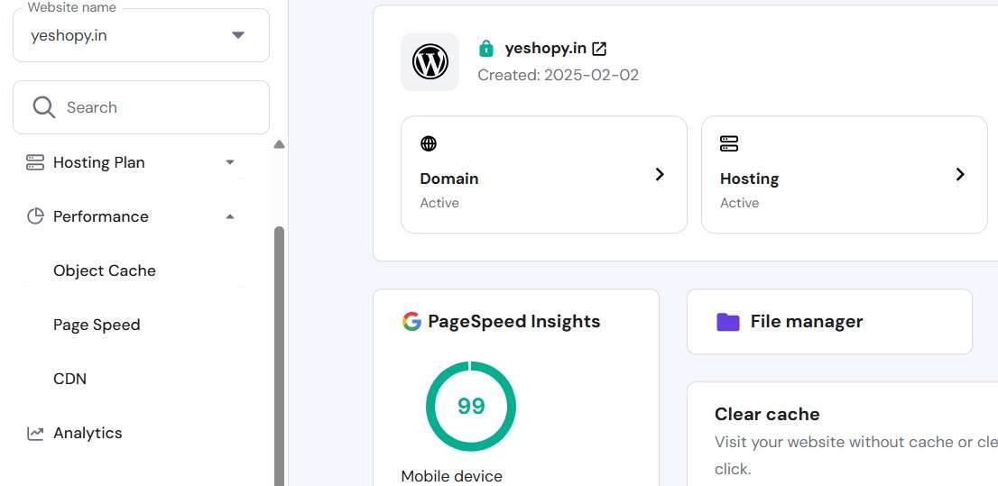998x486 pixels.
Task: Open the Website name dropdown showing yeshopy.in
Action: pos(141,35)
